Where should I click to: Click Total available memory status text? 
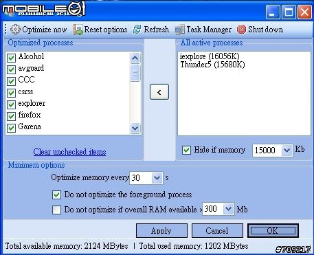67,246
